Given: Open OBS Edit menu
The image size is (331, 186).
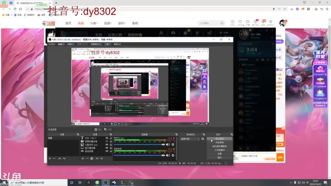Looking at the screenshot, I should point(61,44).
